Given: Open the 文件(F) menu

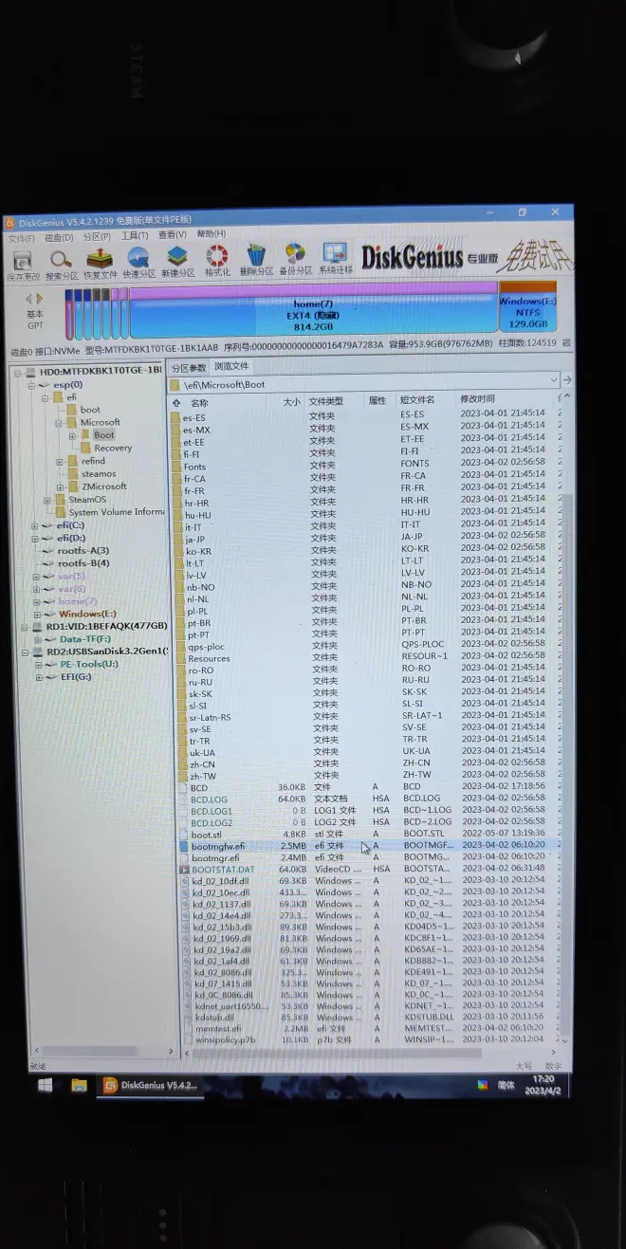Looking at the screenshot, I should point(21,239).
